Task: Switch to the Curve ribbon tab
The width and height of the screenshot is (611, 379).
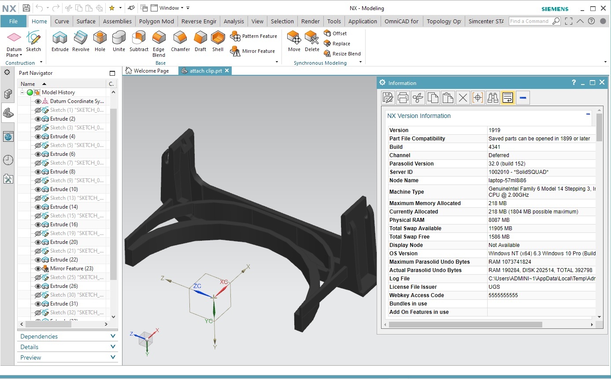Action: 62,21
